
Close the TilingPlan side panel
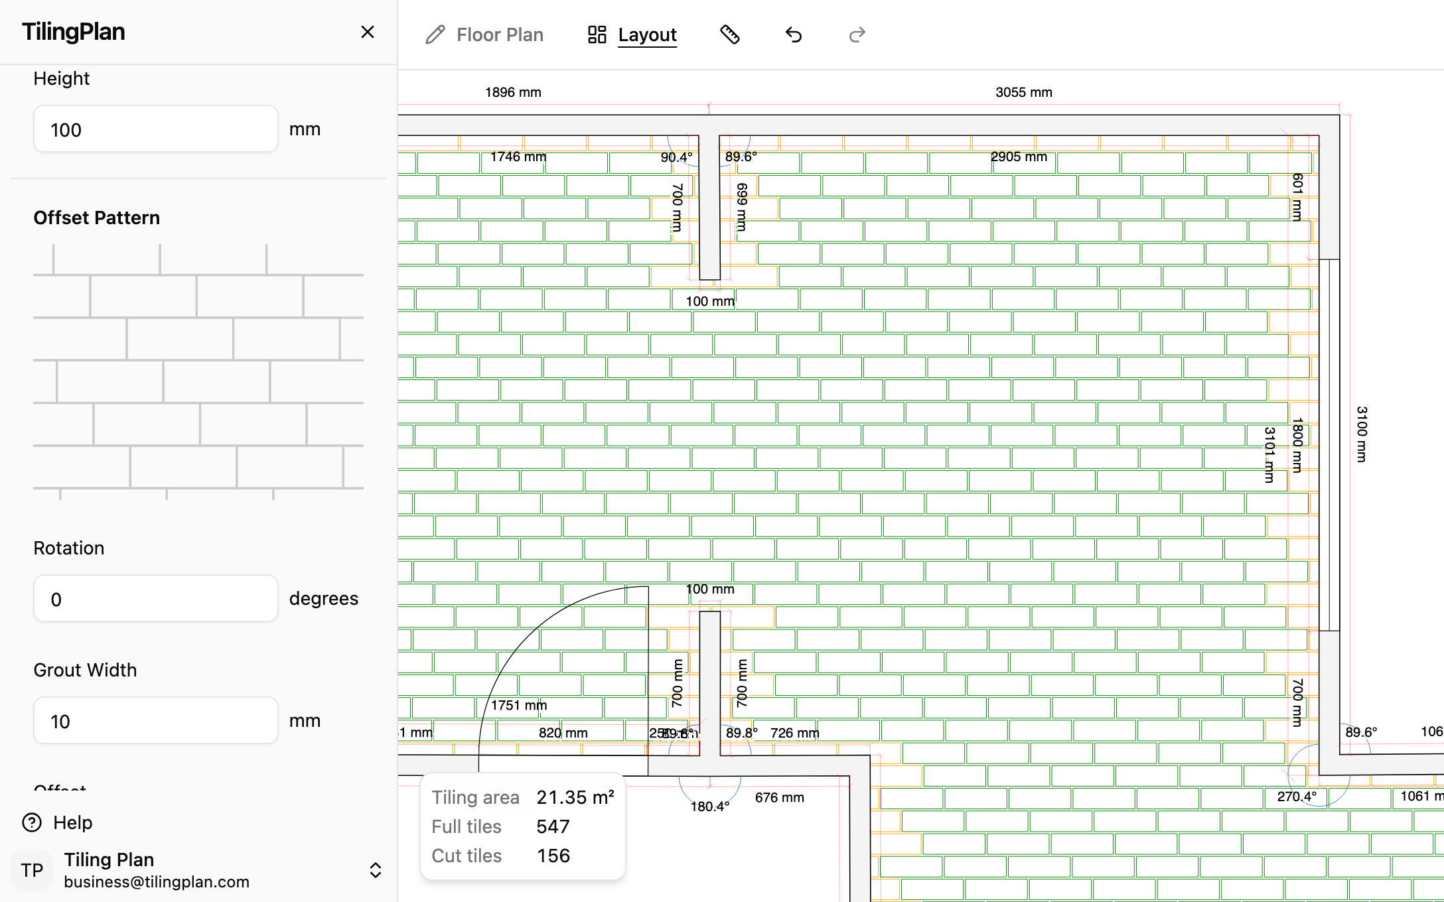pos(367,32)
